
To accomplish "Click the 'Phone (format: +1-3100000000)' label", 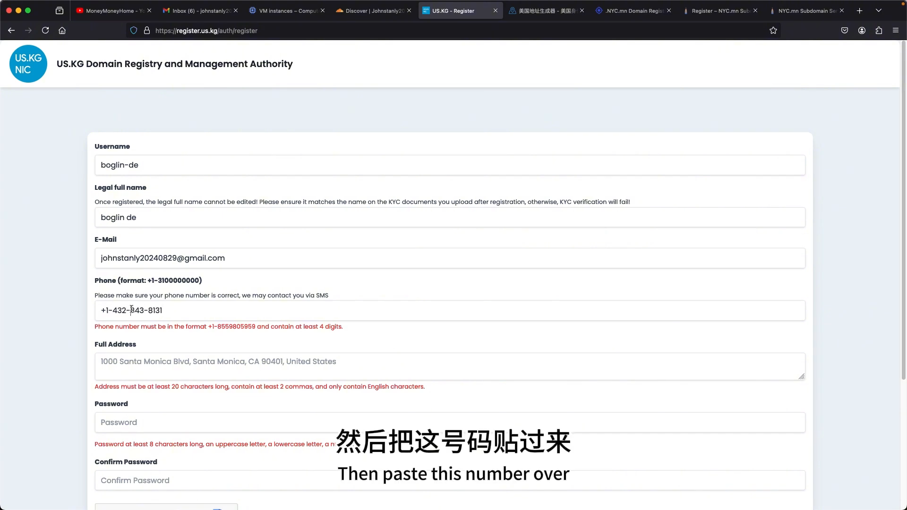I will coord(148,280).
